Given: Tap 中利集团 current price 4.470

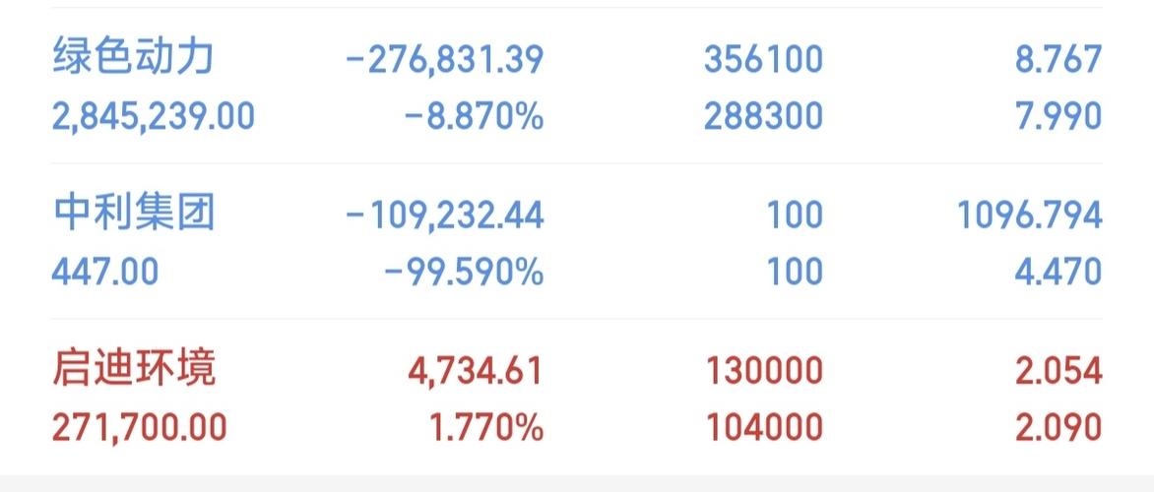Looking at the screenshot, I should click(1058, 272).
